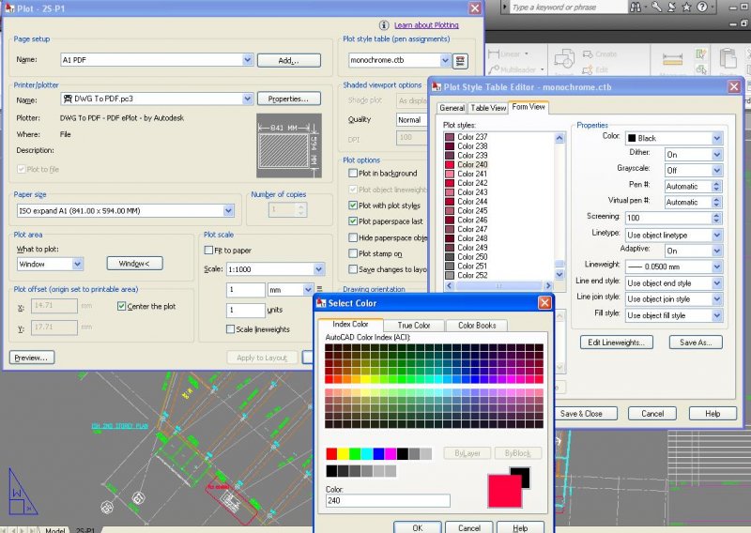Image resolution: width=751 pixels, height=533 pixels.
Task: Switch to the True Color tab
Action: [x=414, y=326]
